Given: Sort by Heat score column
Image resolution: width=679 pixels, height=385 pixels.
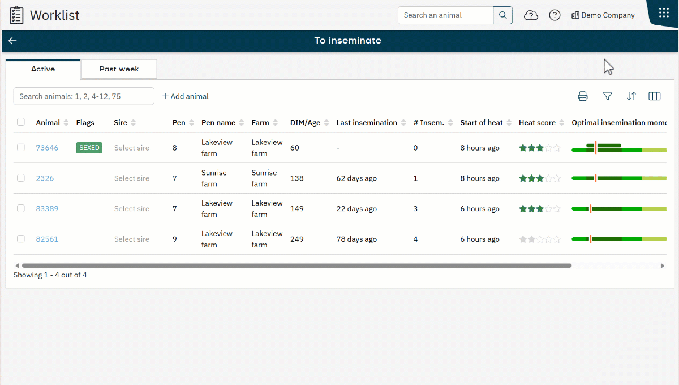Looking at the screenshot, I should (542, 123).
